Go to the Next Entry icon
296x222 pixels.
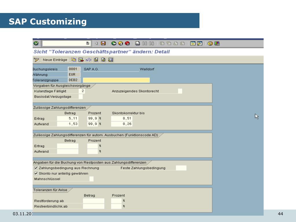pyautogui.click(x=103, y=60)
